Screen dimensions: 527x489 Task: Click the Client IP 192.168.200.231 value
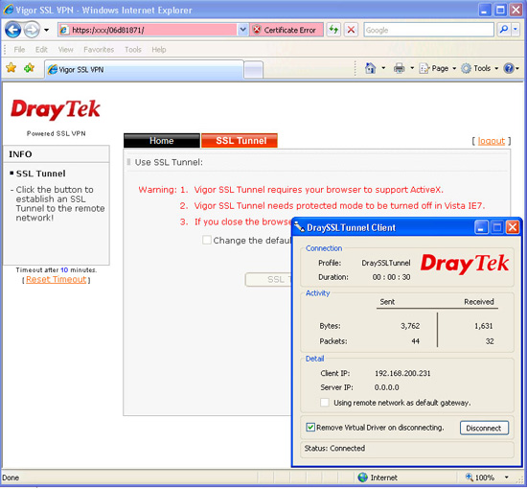pos(402,373)
